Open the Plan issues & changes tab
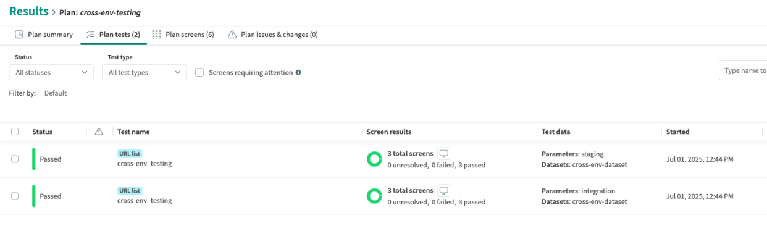Viewport: 767px width, 252px height. point(273,35)
